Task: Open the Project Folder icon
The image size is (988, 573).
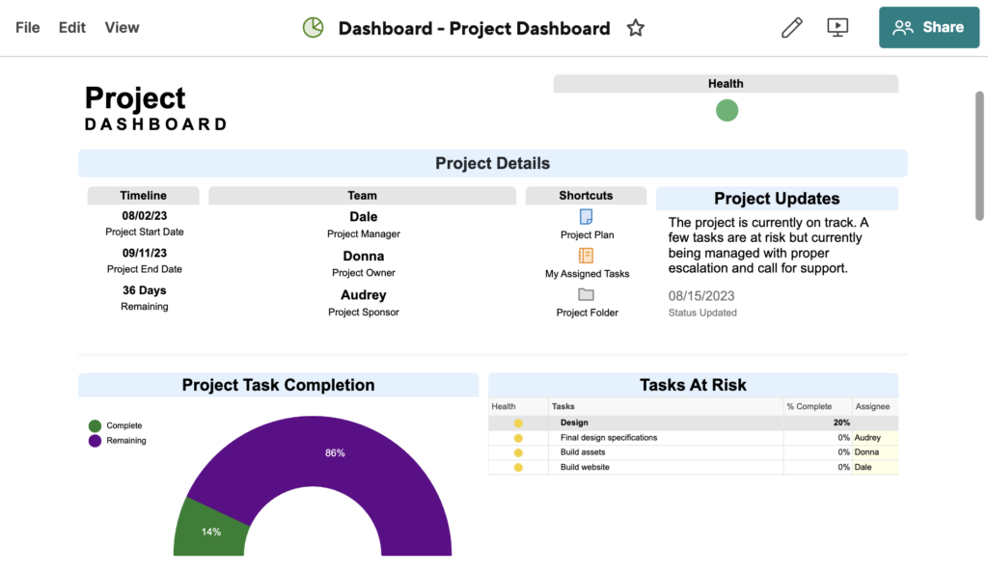Action: tap(587, 294)
